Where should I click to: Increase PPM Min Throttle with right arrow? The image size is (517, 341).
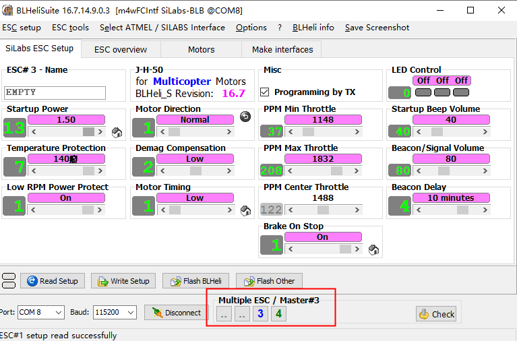357,132
